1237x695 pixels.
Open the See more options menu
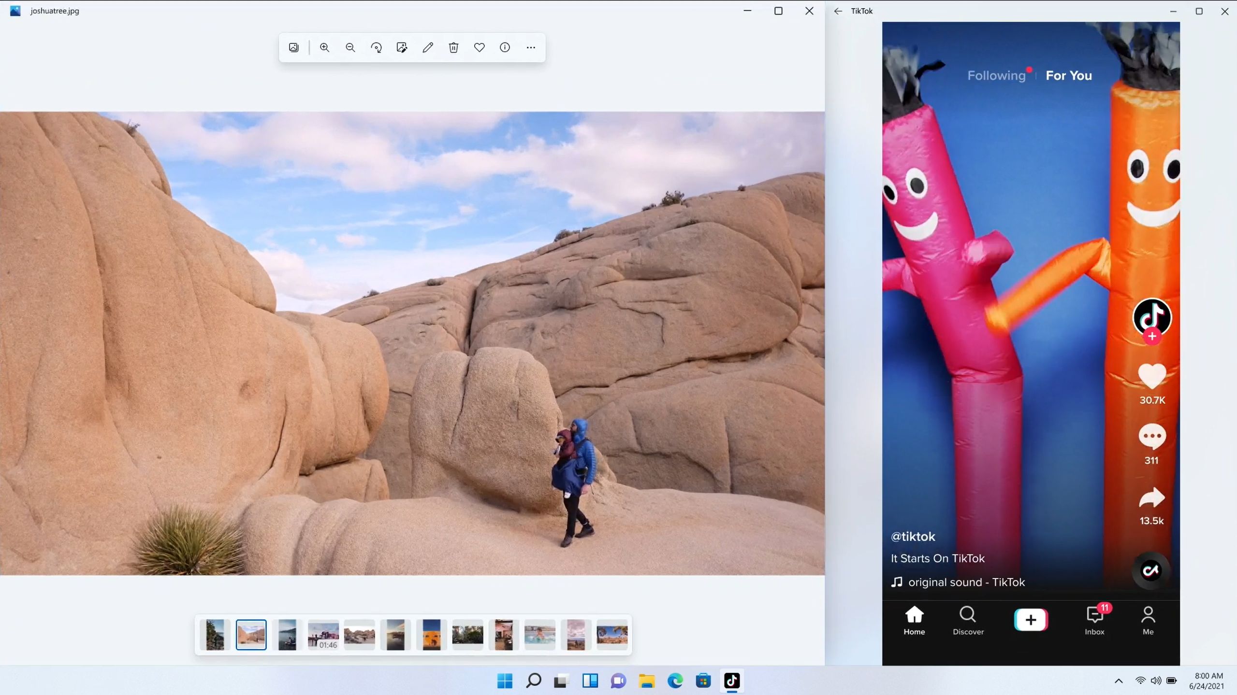click(x=530, y=47)
